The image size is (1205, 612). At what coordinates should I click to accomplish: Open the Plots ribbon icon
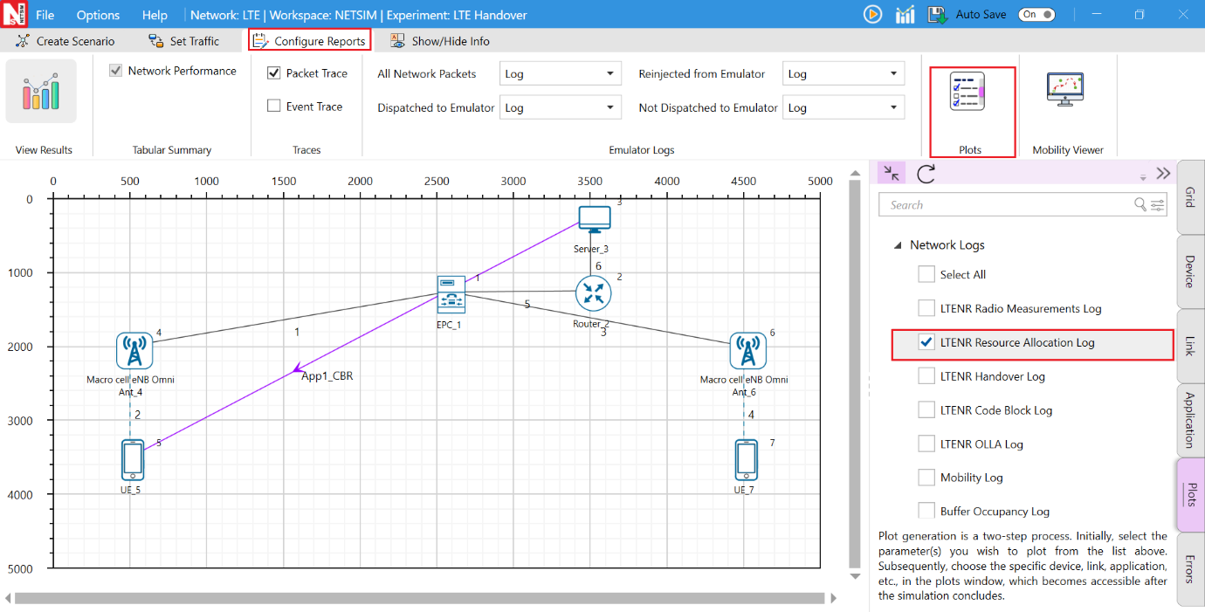[967, 93]
